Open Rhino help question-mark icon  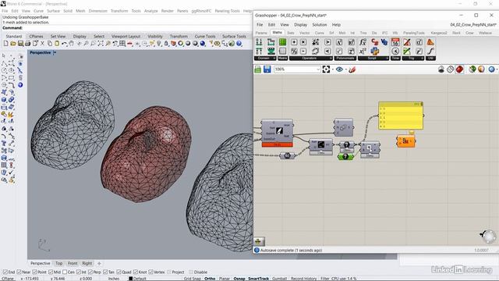click(x=239, y=44)
